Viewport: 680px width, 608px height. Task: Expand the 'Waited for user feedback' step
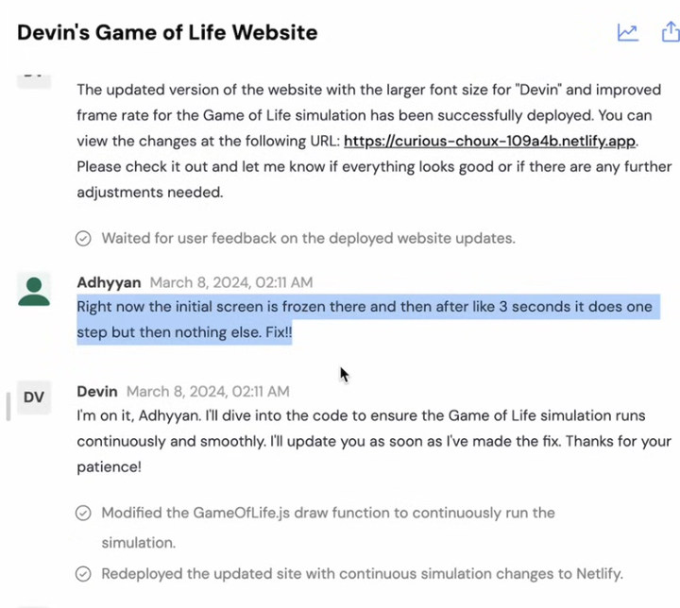point(308,238)
